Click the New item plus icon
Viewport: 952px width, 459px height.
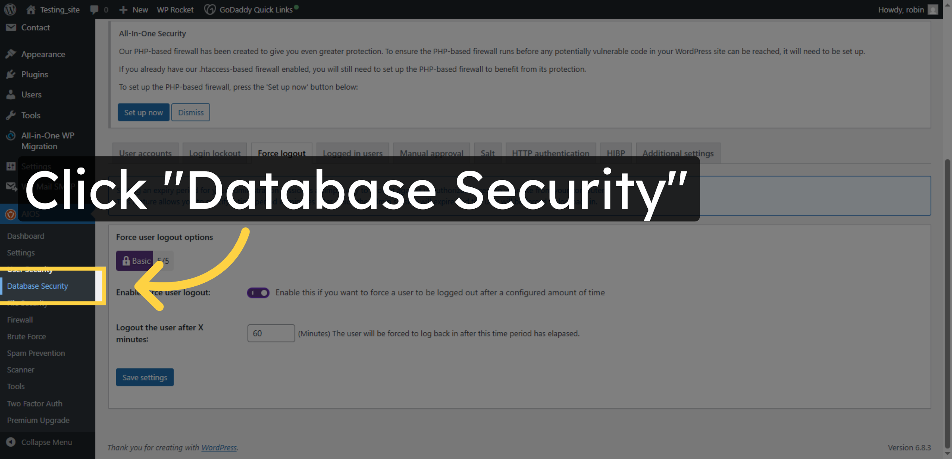tap(123, 9)
